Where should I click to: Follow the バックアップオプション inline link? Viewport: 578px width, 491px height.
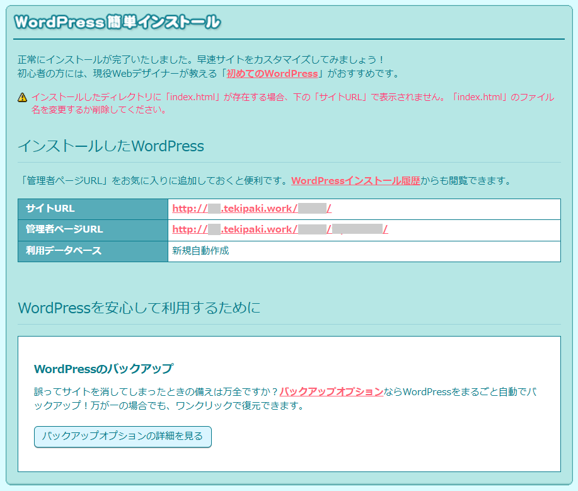coord(331,391)
